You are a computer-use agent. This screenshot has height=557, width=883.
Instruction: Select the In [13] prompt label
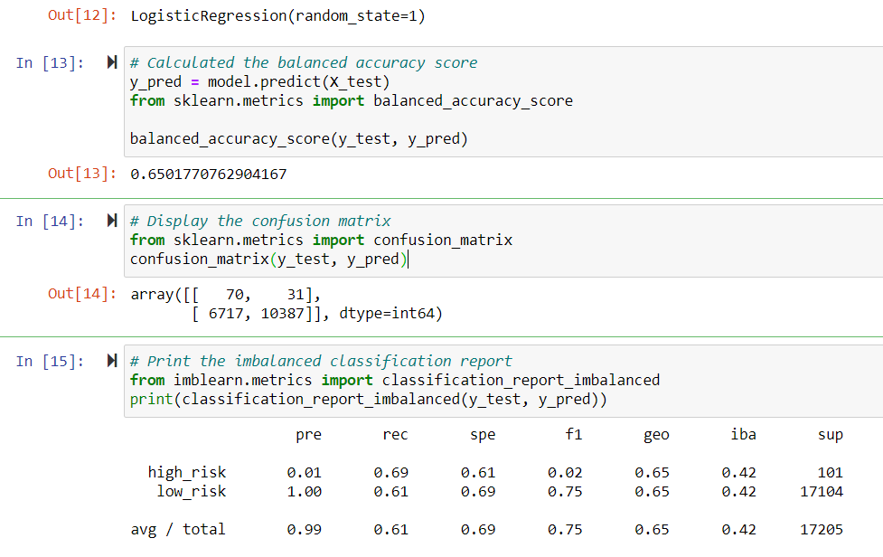point(50,62)
